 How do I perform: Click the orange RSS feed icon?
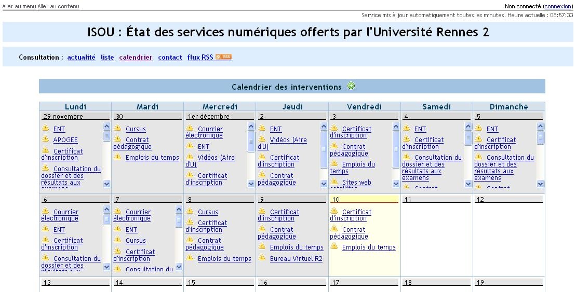pyautogui.click(x=223, y=57)
